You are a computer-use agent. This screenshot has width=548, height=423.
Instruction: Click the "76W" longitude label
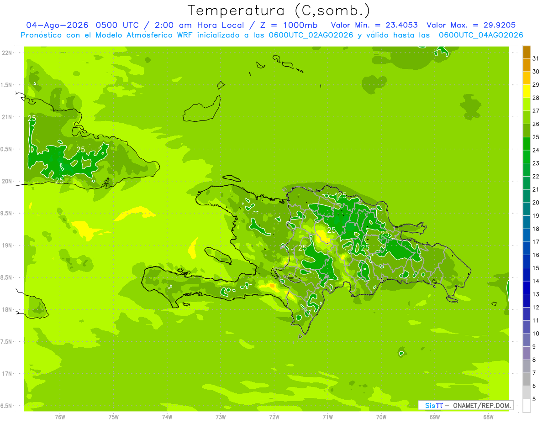point(60,417)
